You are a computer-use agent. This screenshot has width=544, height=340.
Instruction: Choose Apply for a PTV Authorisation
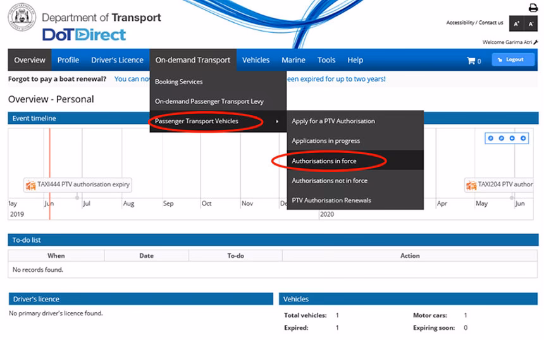333,121
